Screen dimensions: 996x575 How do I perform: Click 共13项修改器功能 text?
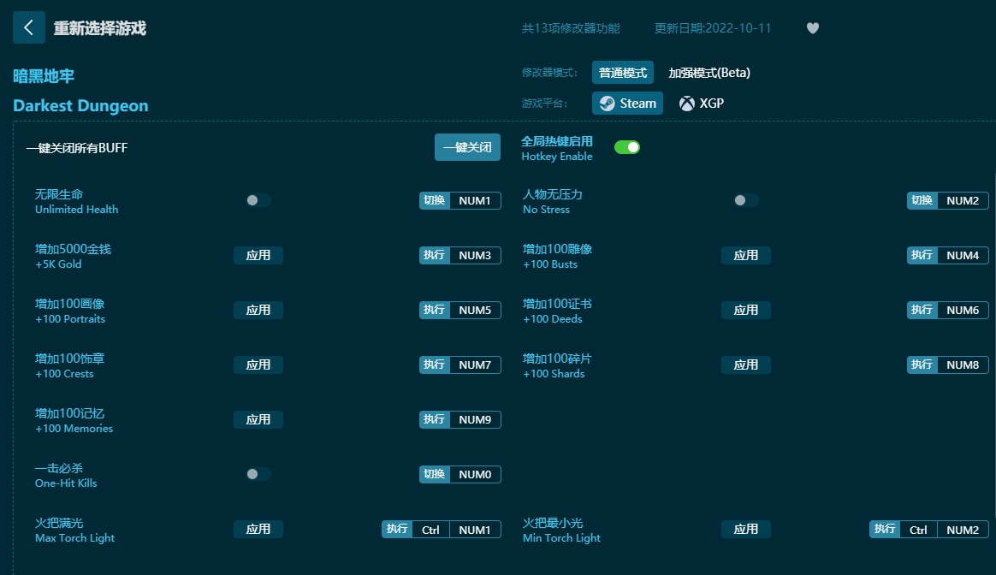coord(571,28)
